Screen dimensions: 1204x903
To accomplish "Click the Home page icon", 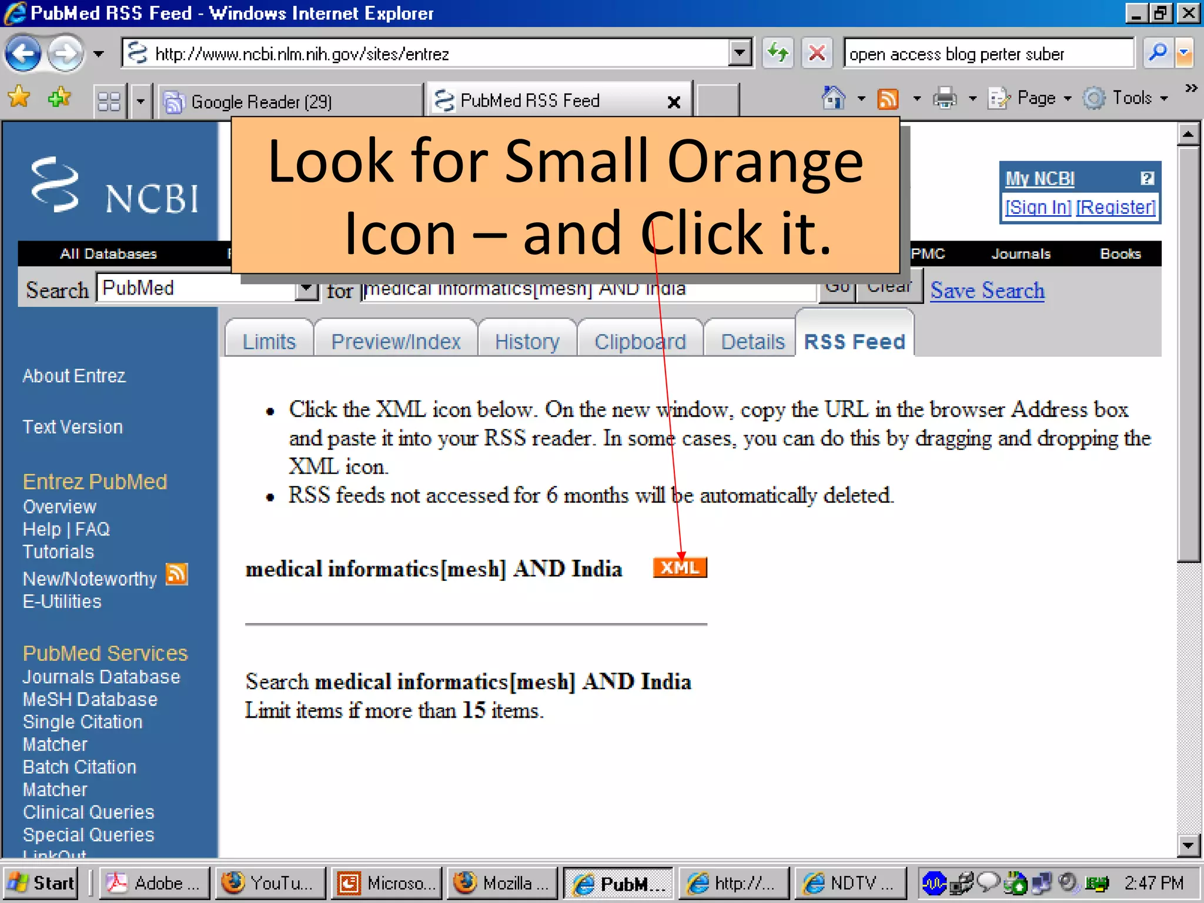I will (833, 98).
